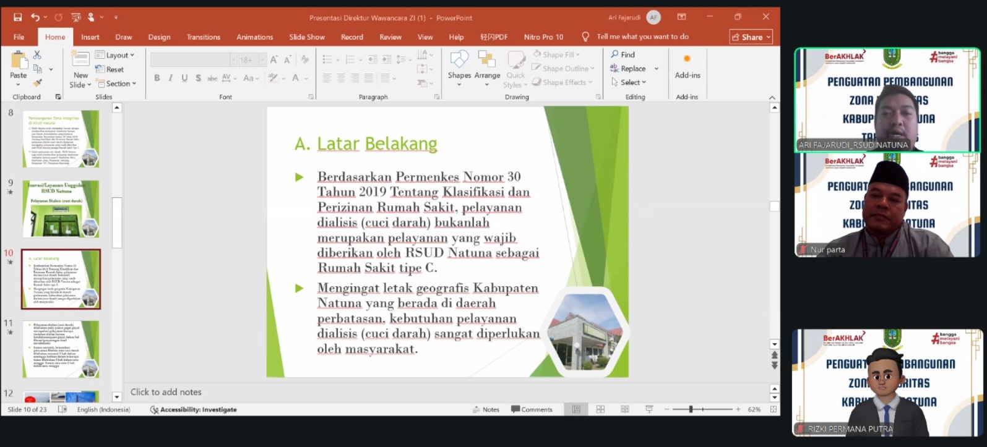Switch to Reading View icon
The image size is (987, 447).
coord(624,409)
